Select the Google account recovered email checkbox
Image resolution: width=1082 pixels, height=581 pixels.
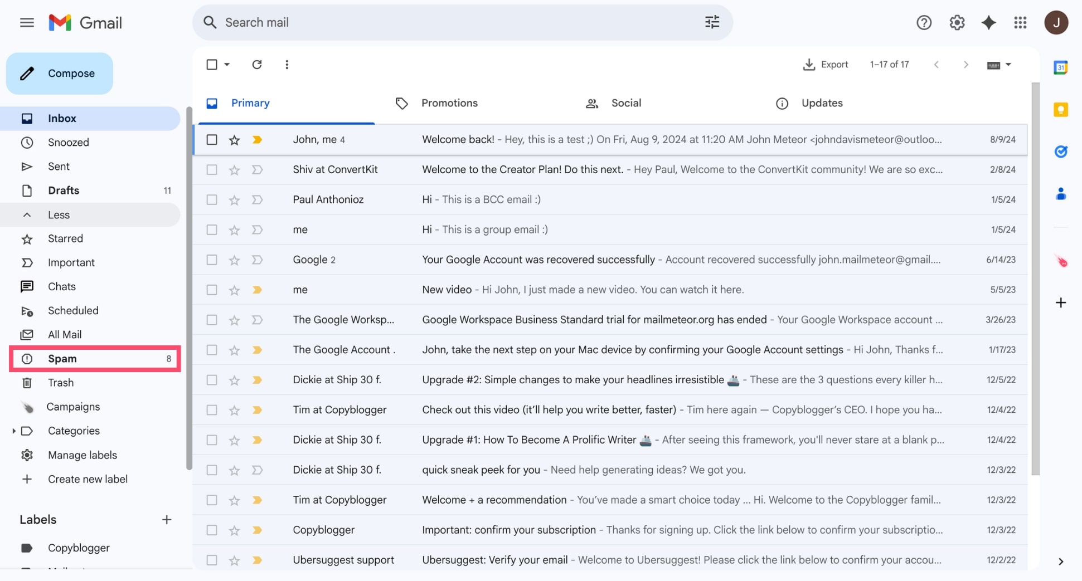[212, 260]
